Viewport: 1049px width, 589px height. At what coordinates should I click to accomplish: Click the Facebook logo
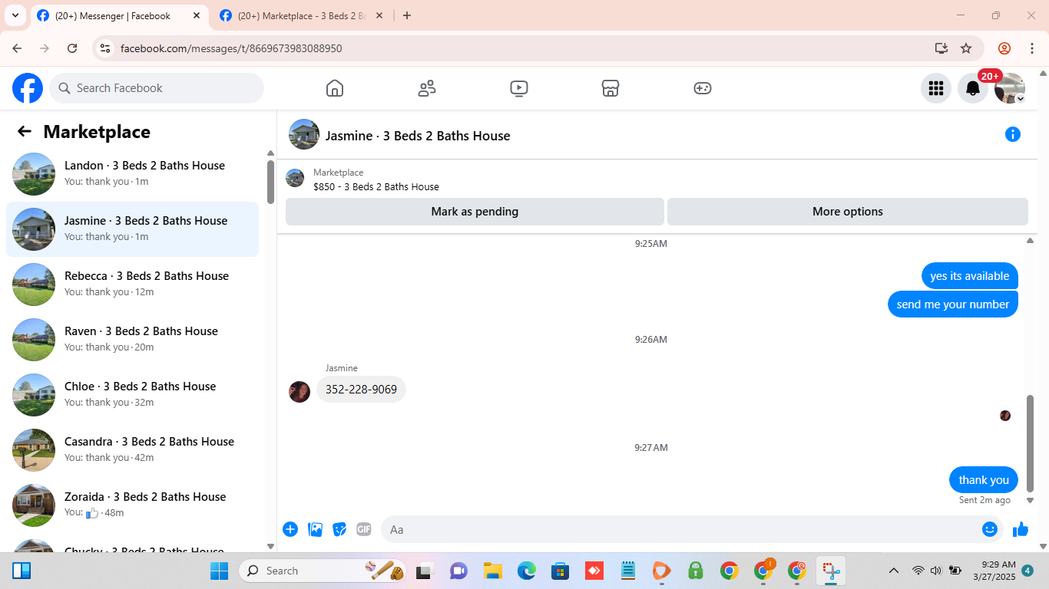28,88
